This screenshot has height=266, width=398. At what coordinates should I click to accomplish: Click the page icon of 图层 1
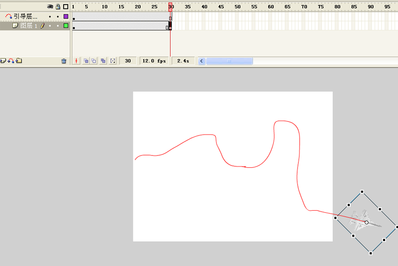[x=15, y=25]
